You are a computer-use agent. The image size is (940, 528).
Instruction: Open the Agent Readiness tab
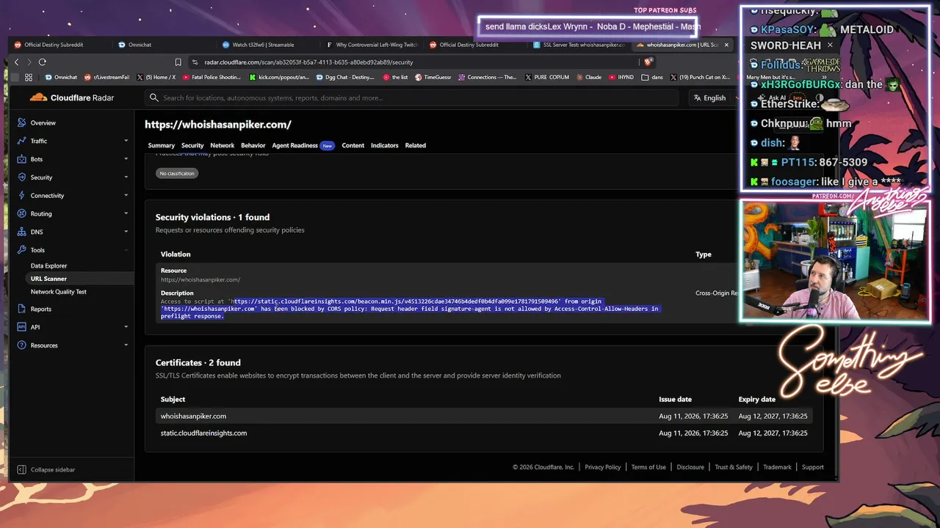(303, 145)
